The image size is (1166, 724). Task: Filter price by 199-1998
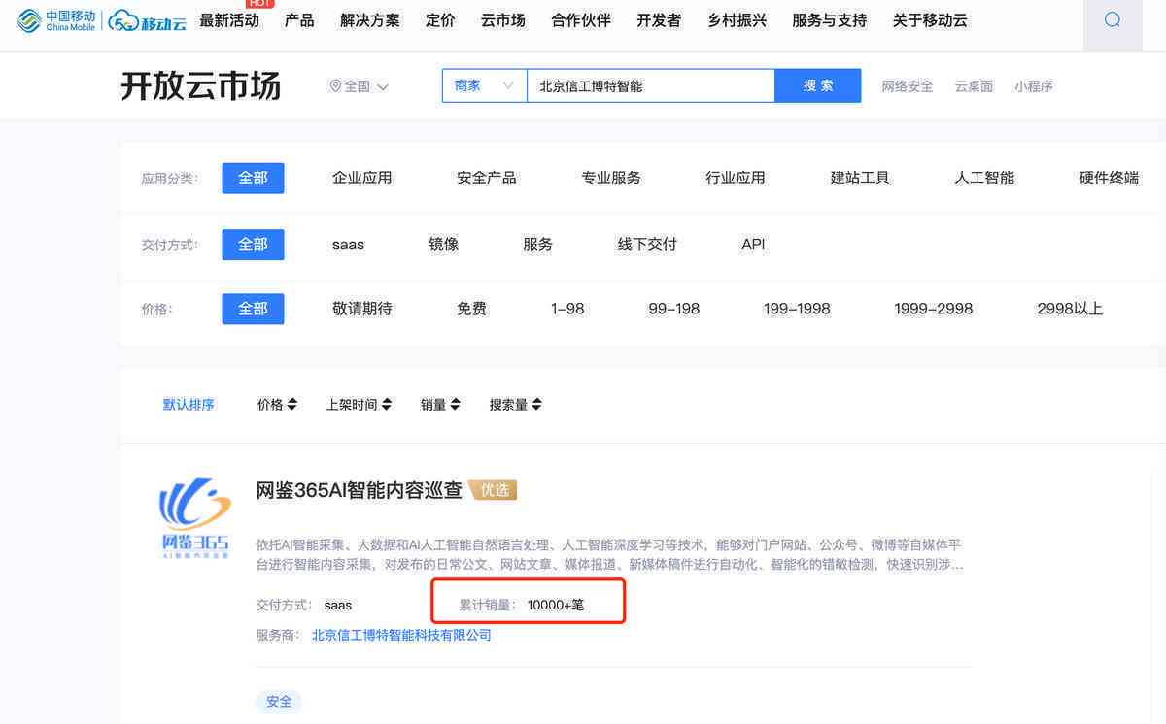(797, 309)
